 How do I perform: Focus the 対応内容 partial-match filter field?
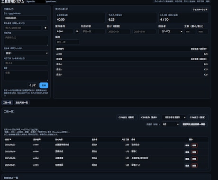point(93,31)
